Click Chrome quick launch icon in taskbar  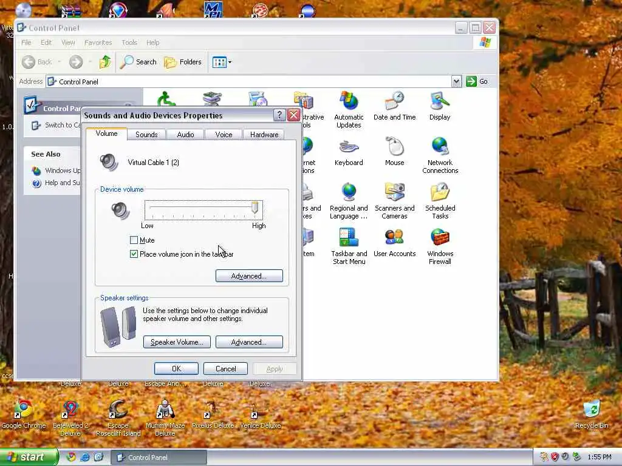click(x=71, y=457)
